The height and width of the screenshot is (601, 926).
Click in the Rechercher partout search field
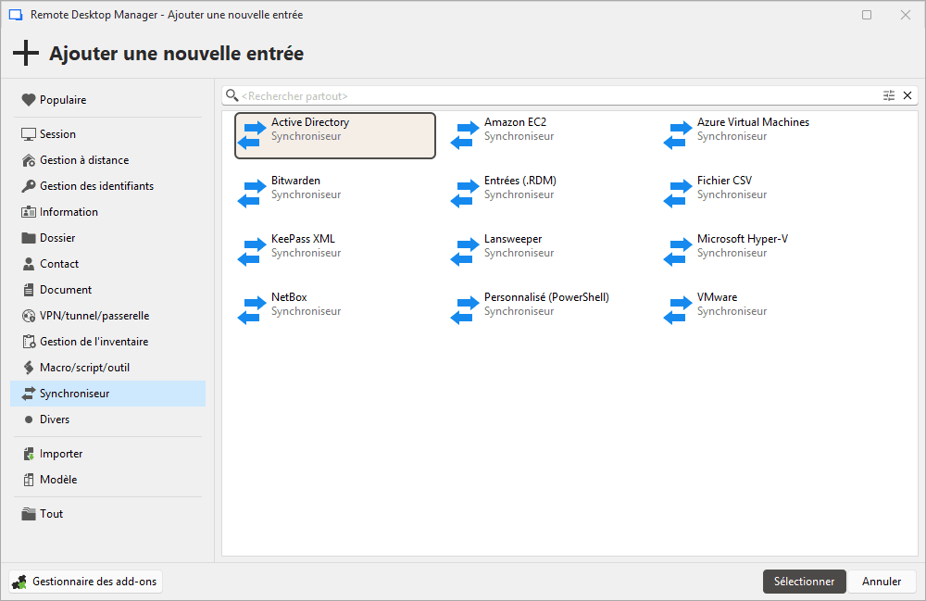pos(556,95)
